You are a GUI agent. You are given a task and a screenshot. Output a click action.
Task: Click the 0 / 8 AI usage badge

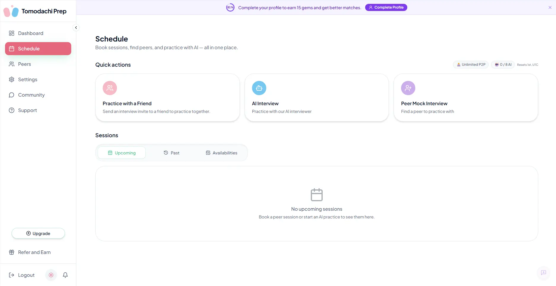pyautogui.click(x=503, y=65)
